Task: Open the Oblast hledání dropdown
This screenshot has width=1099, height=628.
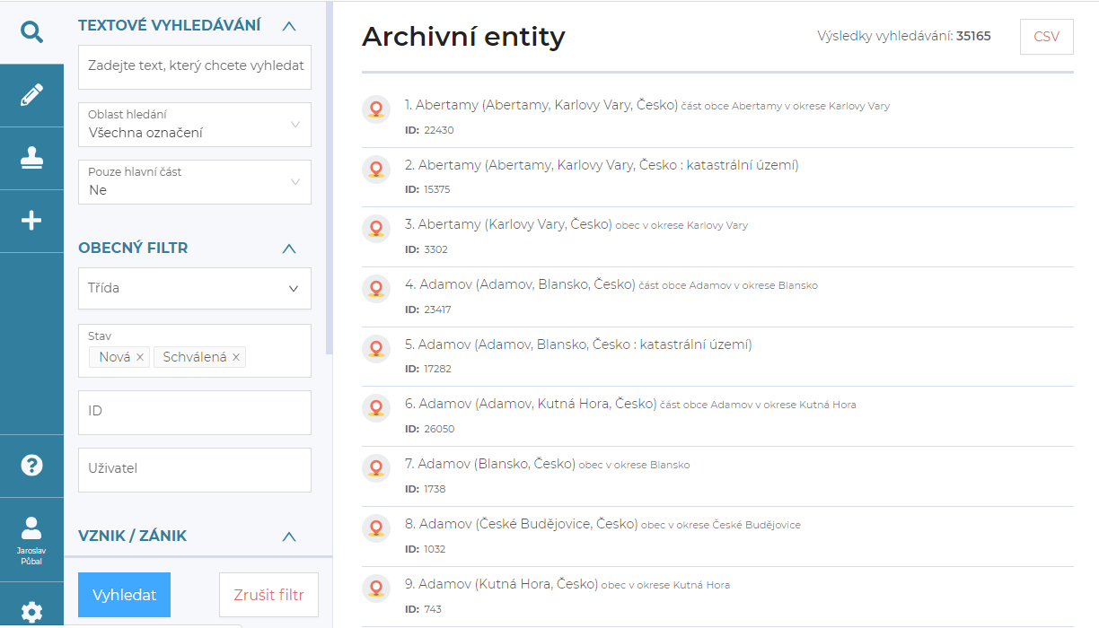Action: [x=195, y=125]
